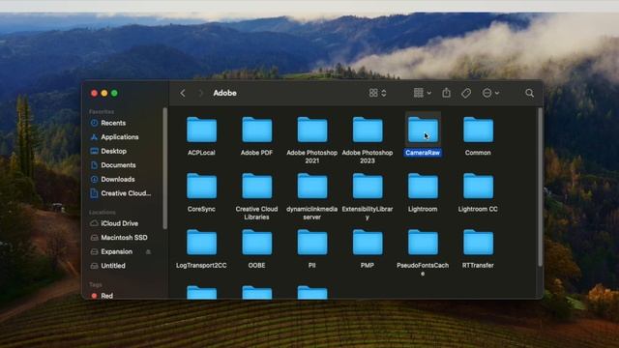Click the Lightroom CC name label
This screenshot has width=619, height=348.
click(478, 209)
